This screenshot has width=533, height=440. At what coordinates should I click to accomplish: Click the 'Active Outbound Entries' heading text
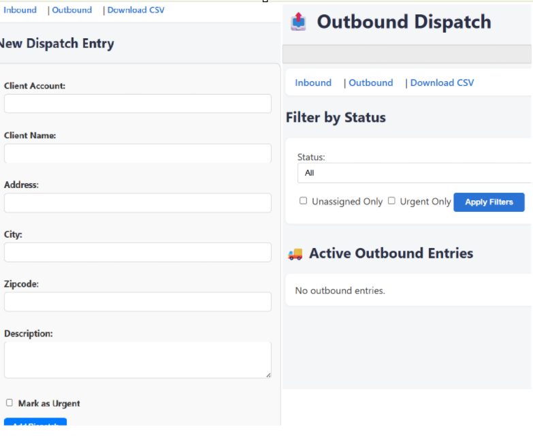click(x=391, y=253)
